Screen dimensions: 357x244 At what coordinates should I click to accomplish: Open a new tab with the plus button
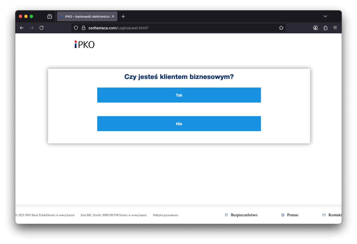[123, 16]
